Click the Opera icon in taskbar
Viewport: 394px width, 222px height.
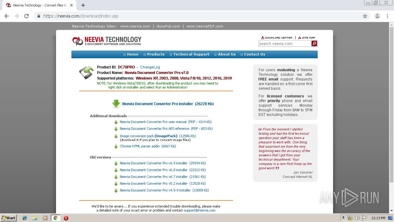pos(66,218)
